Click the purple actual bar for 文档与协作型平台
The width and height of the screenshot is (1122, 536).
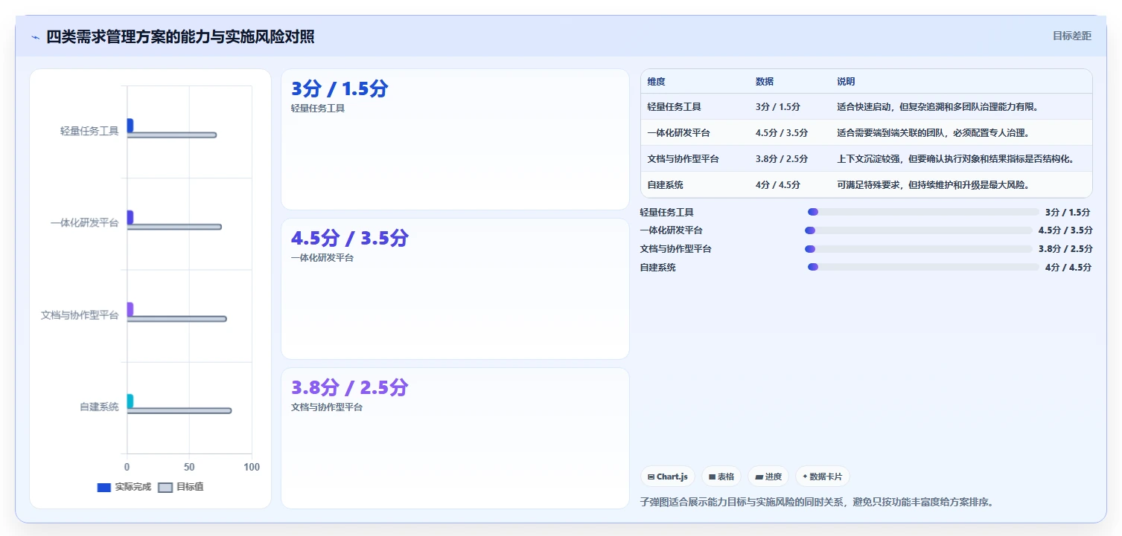[x=130, y=309]
